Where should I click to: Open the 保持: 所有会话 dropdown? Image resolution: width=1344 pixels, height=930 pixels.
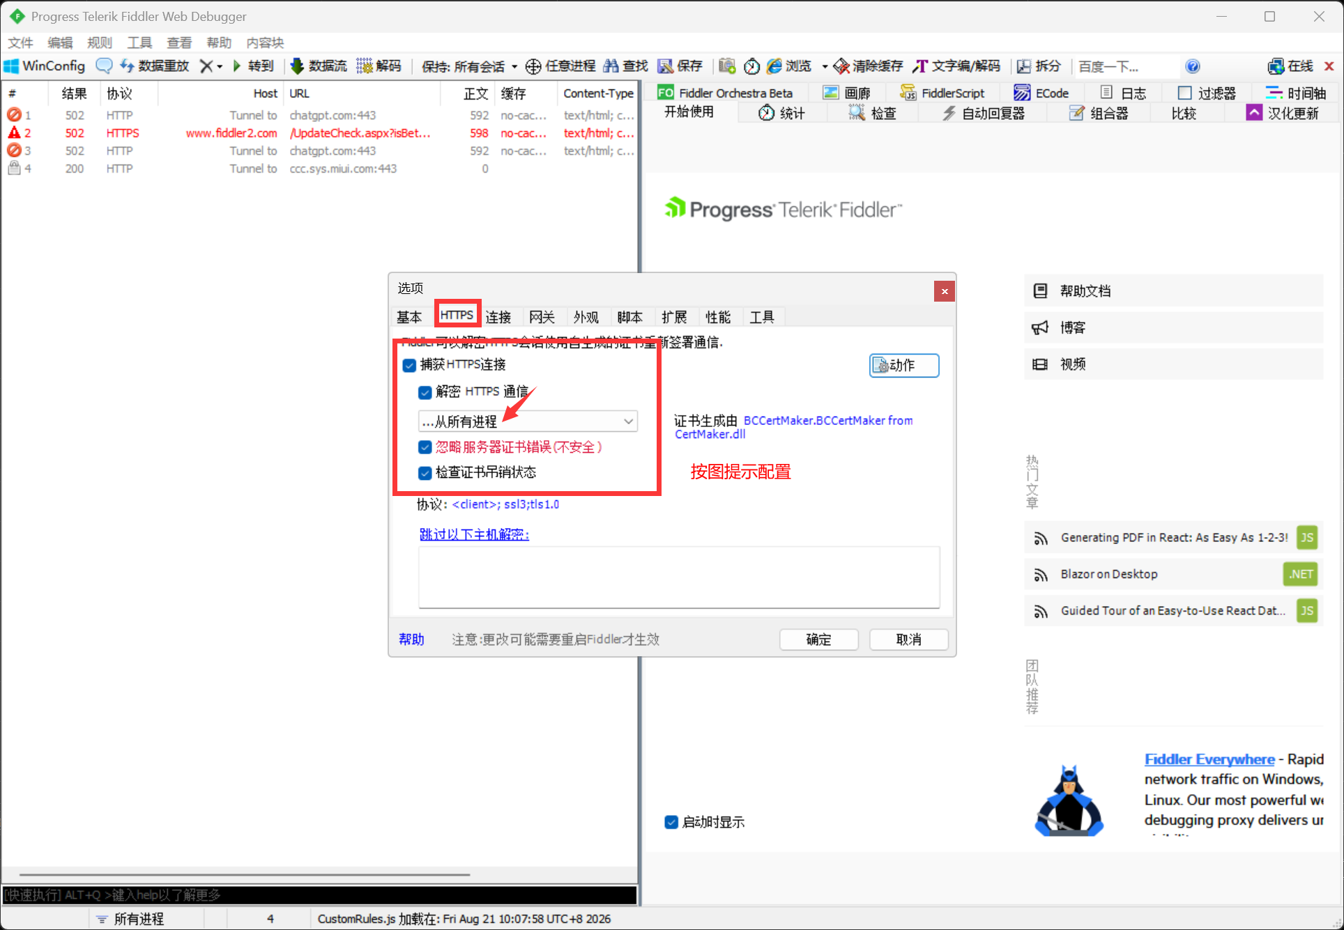click(470, 66)
